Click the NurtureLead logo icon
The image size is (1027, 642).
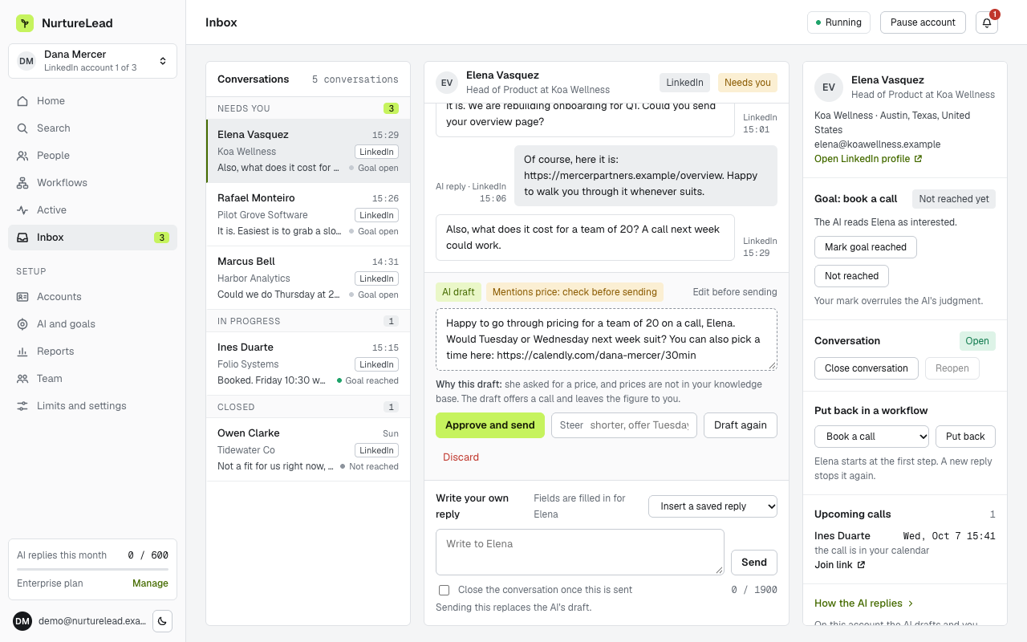click(25, 22)
